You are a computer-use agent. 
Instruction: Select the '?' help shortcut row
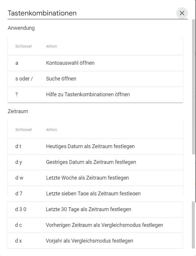click(87, 94)
